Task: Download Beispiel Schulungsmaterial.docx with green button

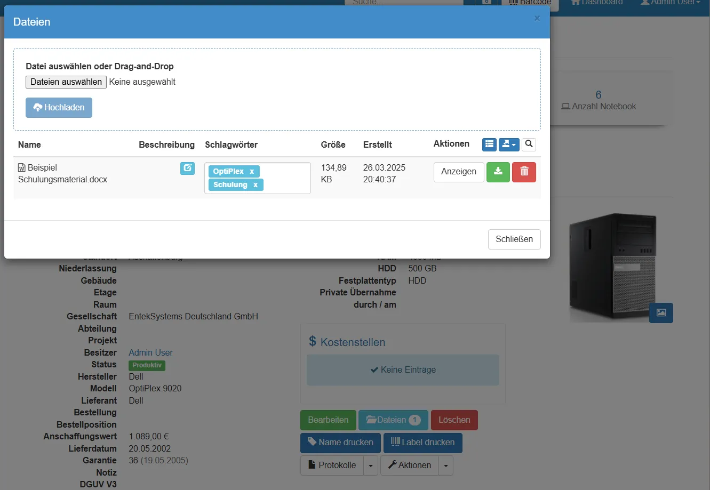Action: pos(498,172)
